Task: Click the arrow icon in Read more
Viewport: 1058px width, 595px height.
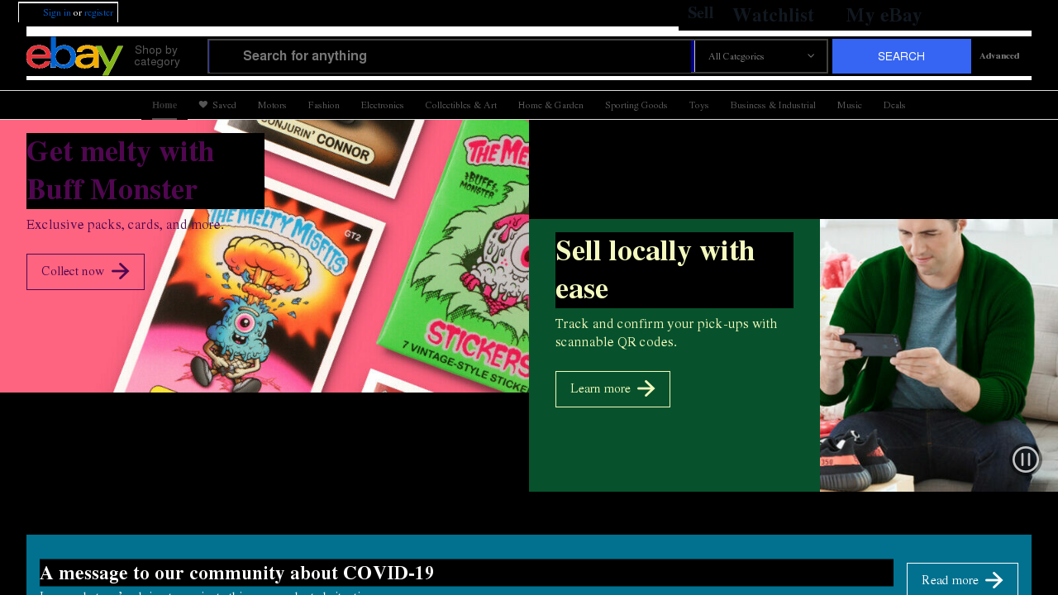Action: [994, 580]
